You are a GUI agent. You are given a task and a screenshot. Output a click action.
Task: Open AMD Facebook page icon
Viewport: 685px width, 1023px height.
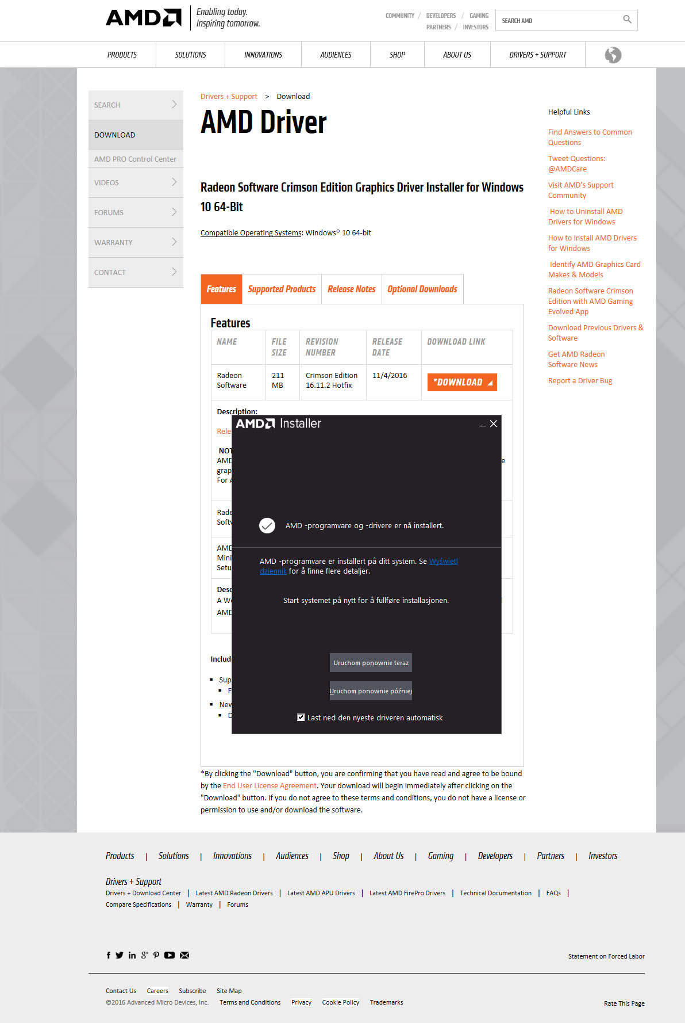pyautogui.click(x=109, y=955)
